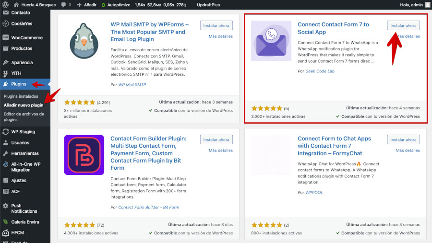Click the WP Staging refresh icon

pos(5,132)
